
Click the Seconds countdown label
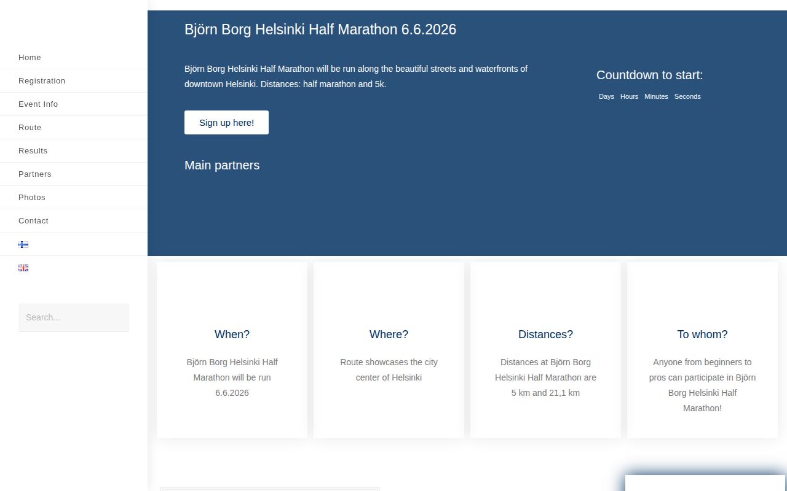click(687, 96)
